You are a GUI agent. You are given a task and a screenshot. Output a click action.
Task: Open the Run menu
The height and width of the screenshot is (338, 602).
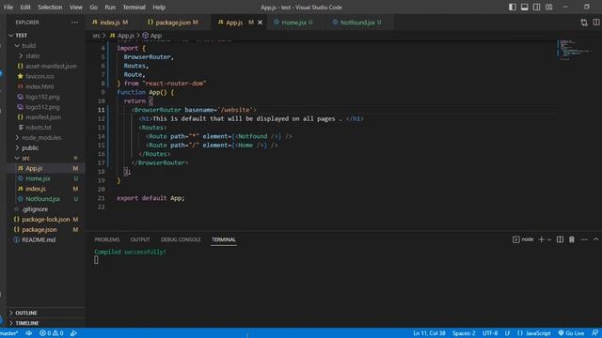coord(110,8)
